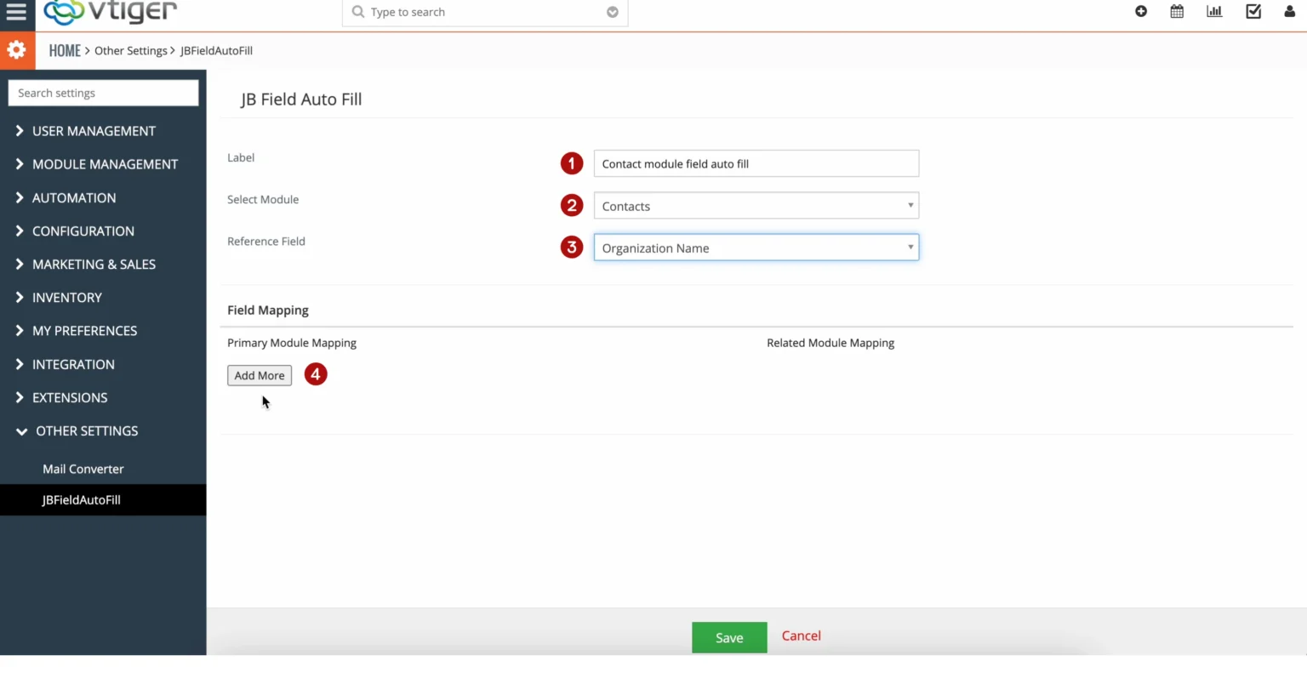
Task: Expand the USER MANAGEMENT section
Action: pyautogui.click(x=94, y=131)
